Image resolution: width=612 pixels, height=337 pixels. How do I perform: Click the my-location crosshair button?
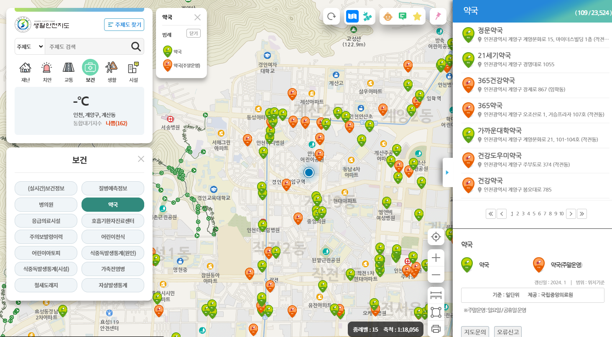click(436, 237)
